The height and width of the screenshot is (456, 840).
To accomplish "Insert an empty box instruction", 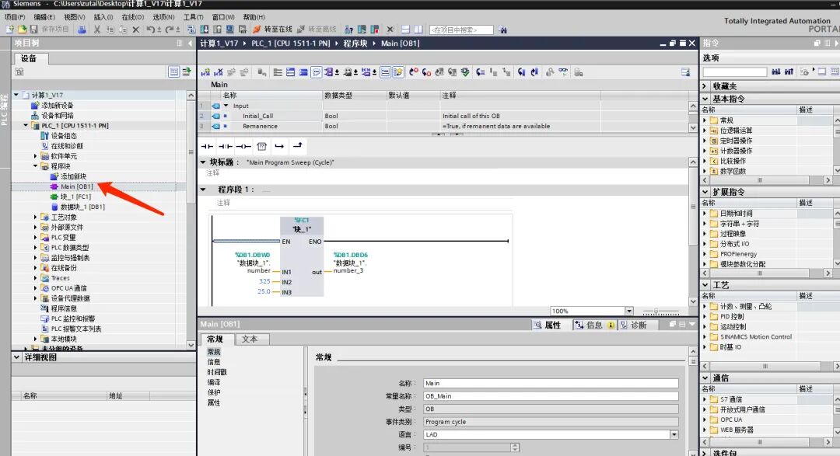I will pyautogui.click(x=261, y=146).
